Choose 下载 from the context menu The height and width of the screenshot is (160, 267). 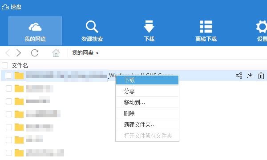click(147, 80)
